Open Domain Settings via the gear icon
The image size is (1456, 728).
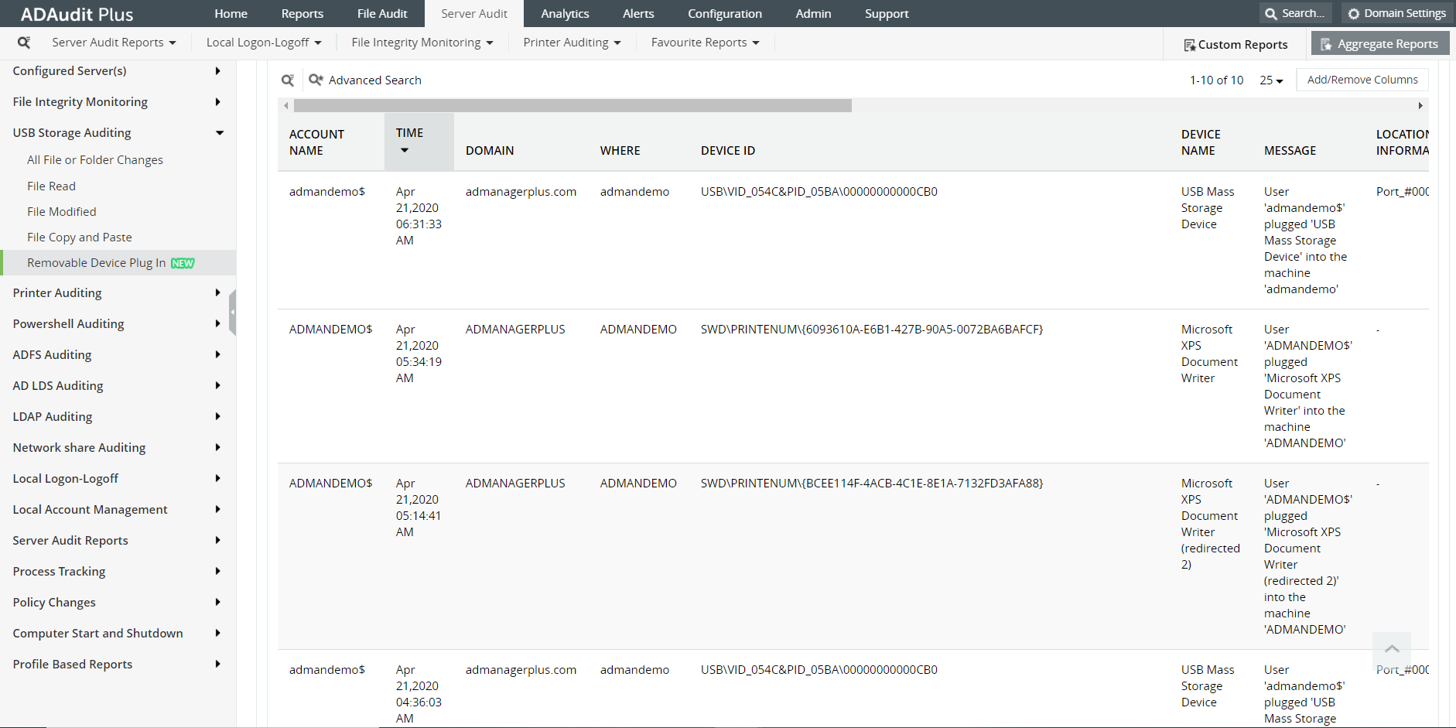pyautogui.click(x=1354, y=12)
